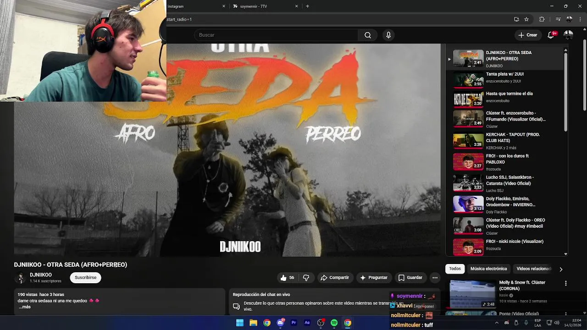Open first Chrome taskbar icon
587x330 pixels.
click(267, 323)
